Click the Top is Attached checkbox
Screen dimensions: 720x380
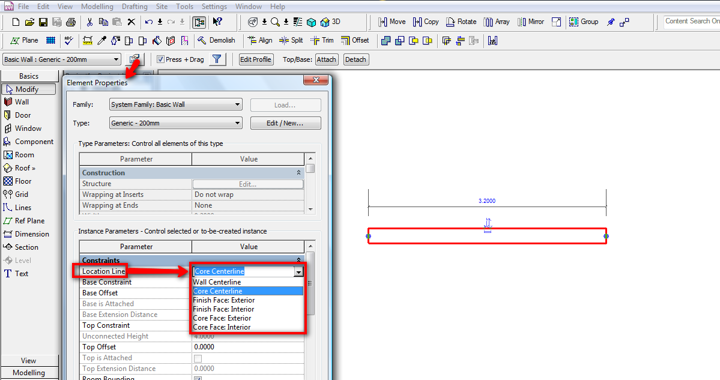click(x=198, y=358)
